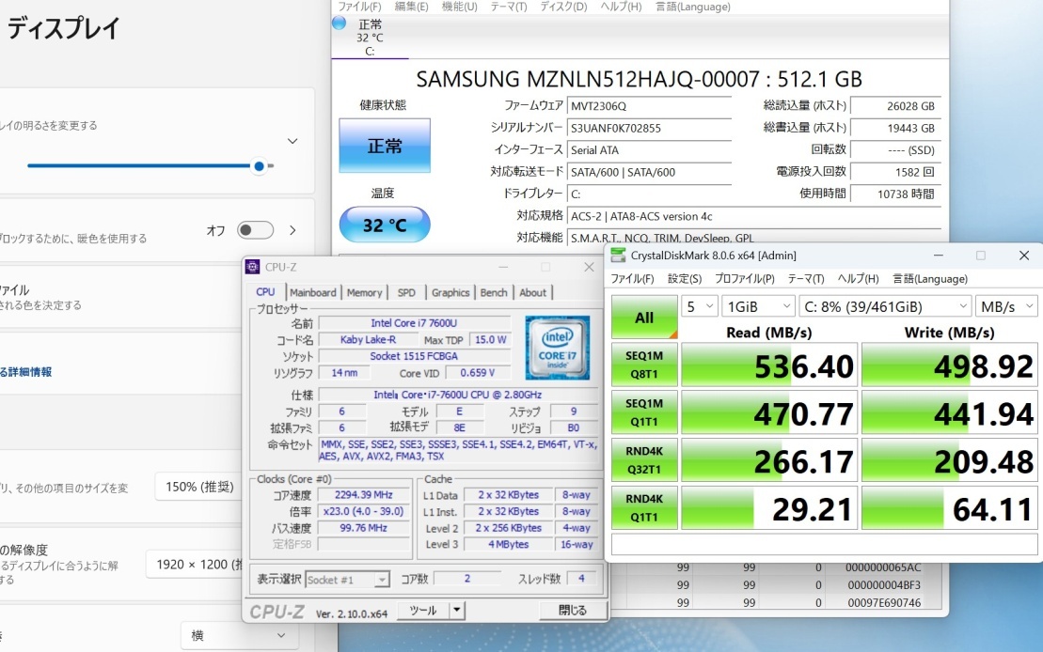Click the empty comment field in CrystalDiskMark
Screen dimensions: 1043x652
tap(824, 544)
